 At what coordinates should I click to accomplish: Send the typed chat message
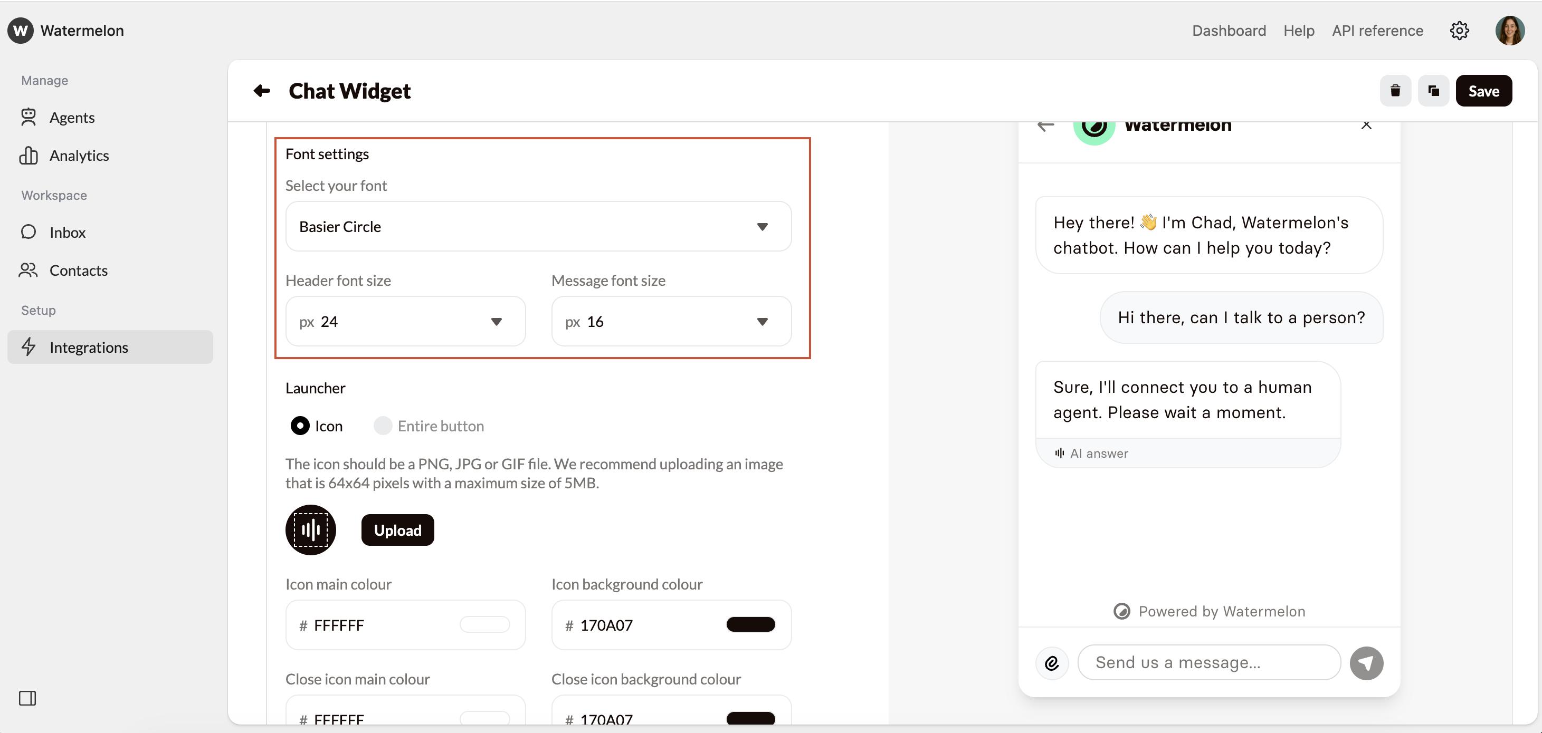pyautogui.click(x=1367, y=662)
